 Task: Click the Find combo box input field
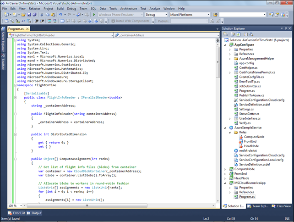[x=242, y=15]
